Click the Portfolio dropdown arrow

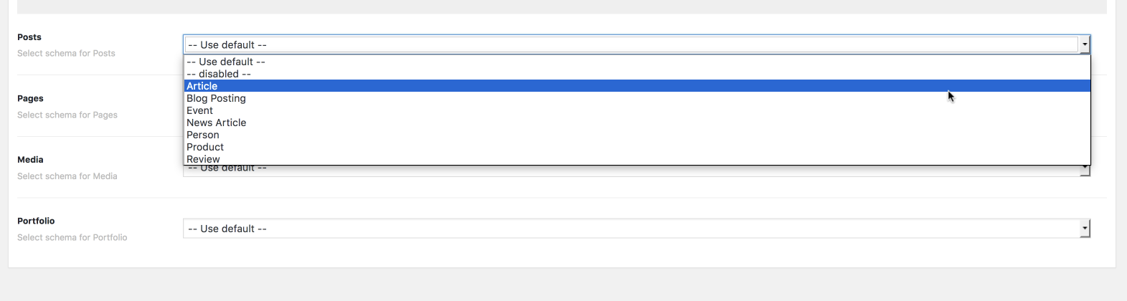pyautogui.click(x=1085, y=229)
